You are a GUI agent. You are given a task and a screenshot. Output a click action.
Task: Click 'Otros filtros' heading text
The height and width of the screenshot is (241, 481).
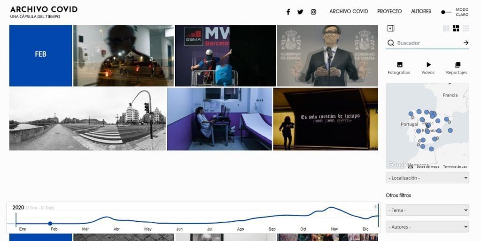(x=398, y=196)
